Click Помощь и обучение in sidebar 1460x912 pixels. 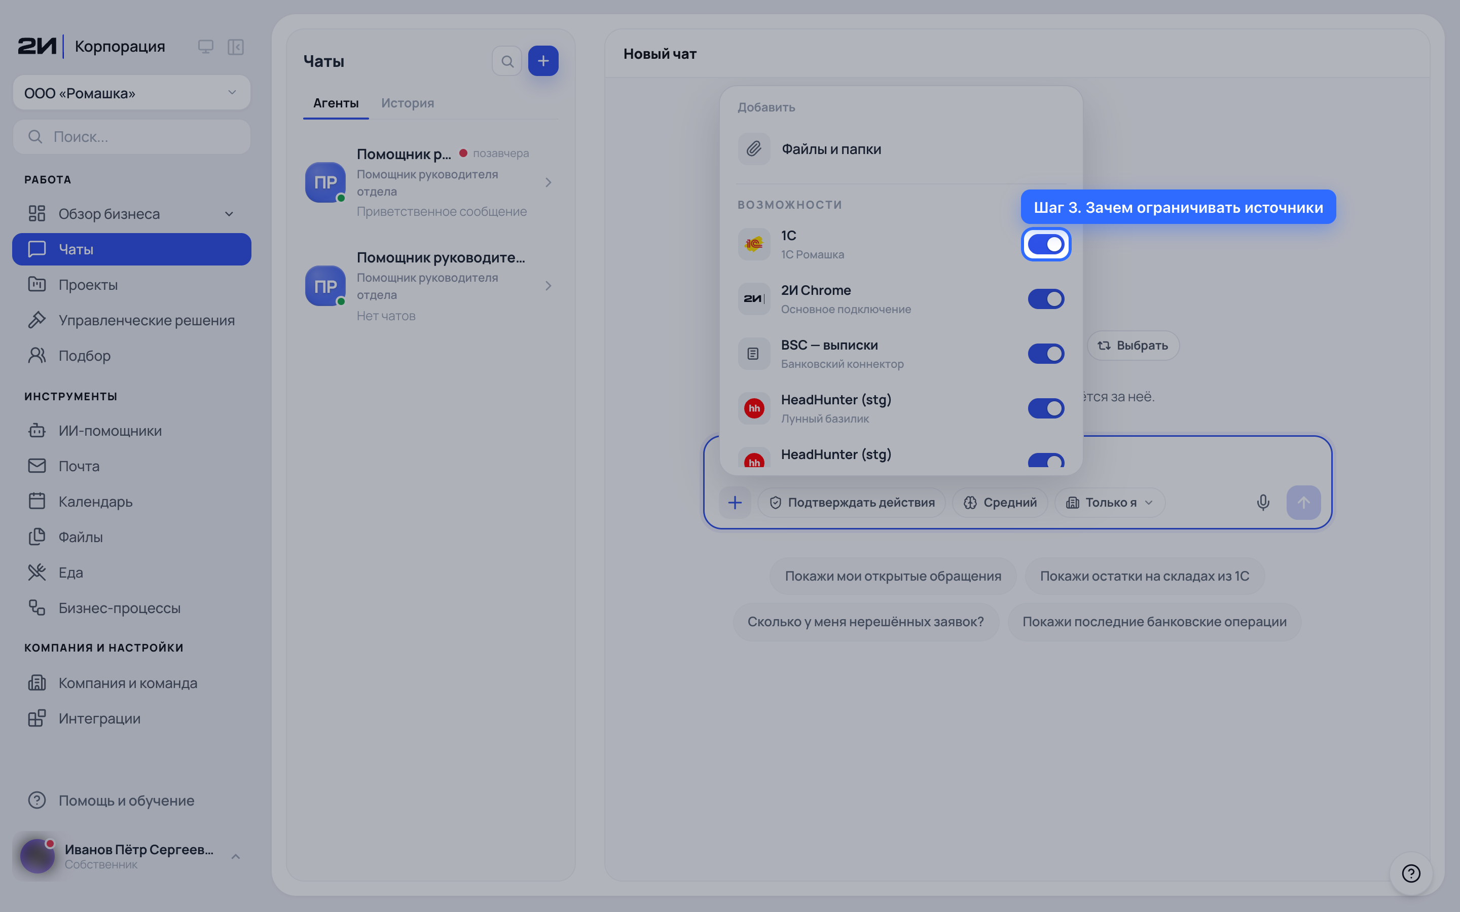[131, 801]
